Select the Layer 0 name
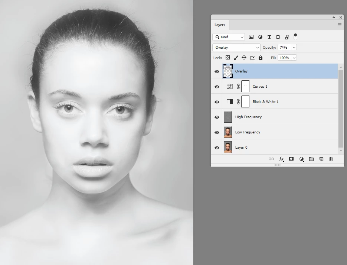The image size is (347, 265). click(241, 148)
